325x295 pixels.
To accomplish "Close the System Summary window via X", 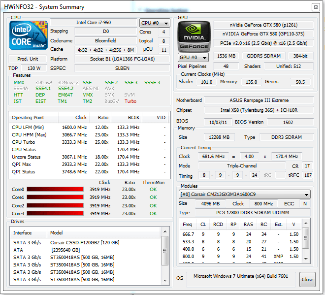I will tap(316, 7).
